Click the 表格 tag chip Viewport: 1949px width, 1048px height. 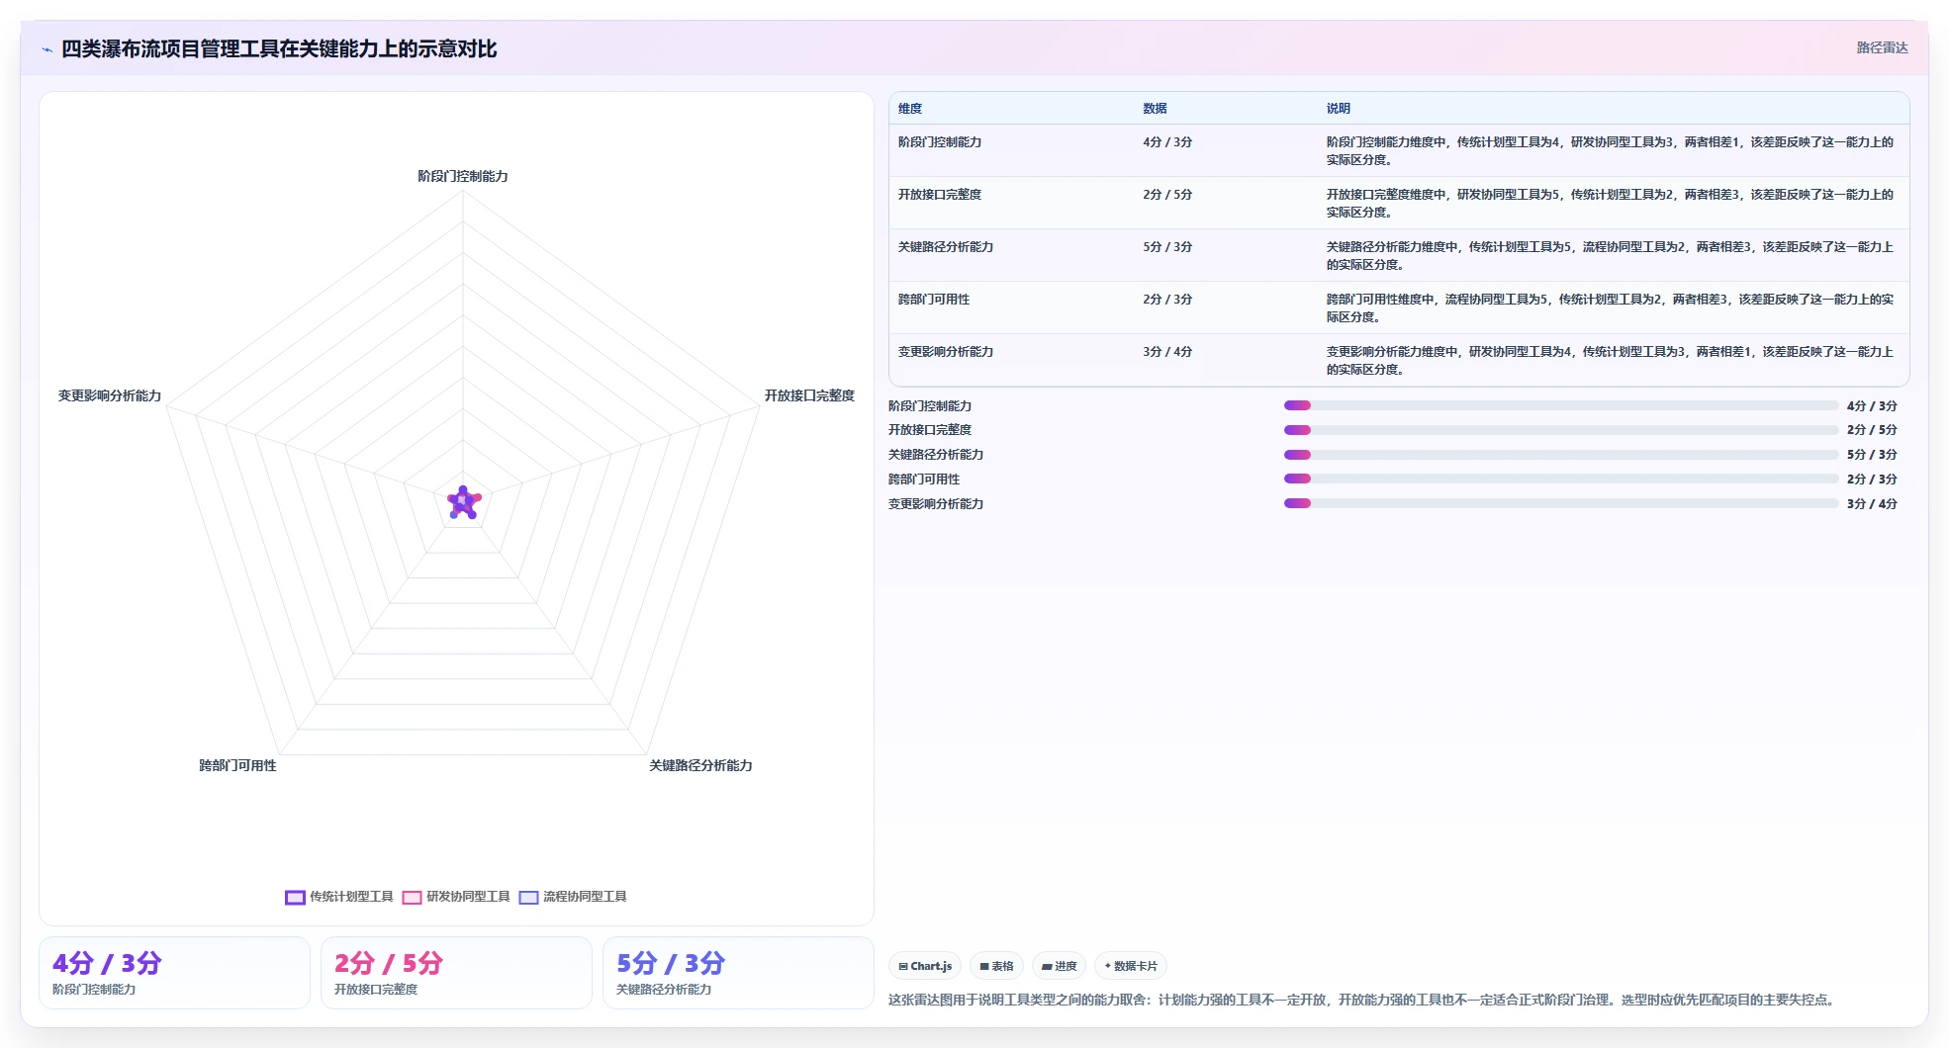(x=996, y=966)
